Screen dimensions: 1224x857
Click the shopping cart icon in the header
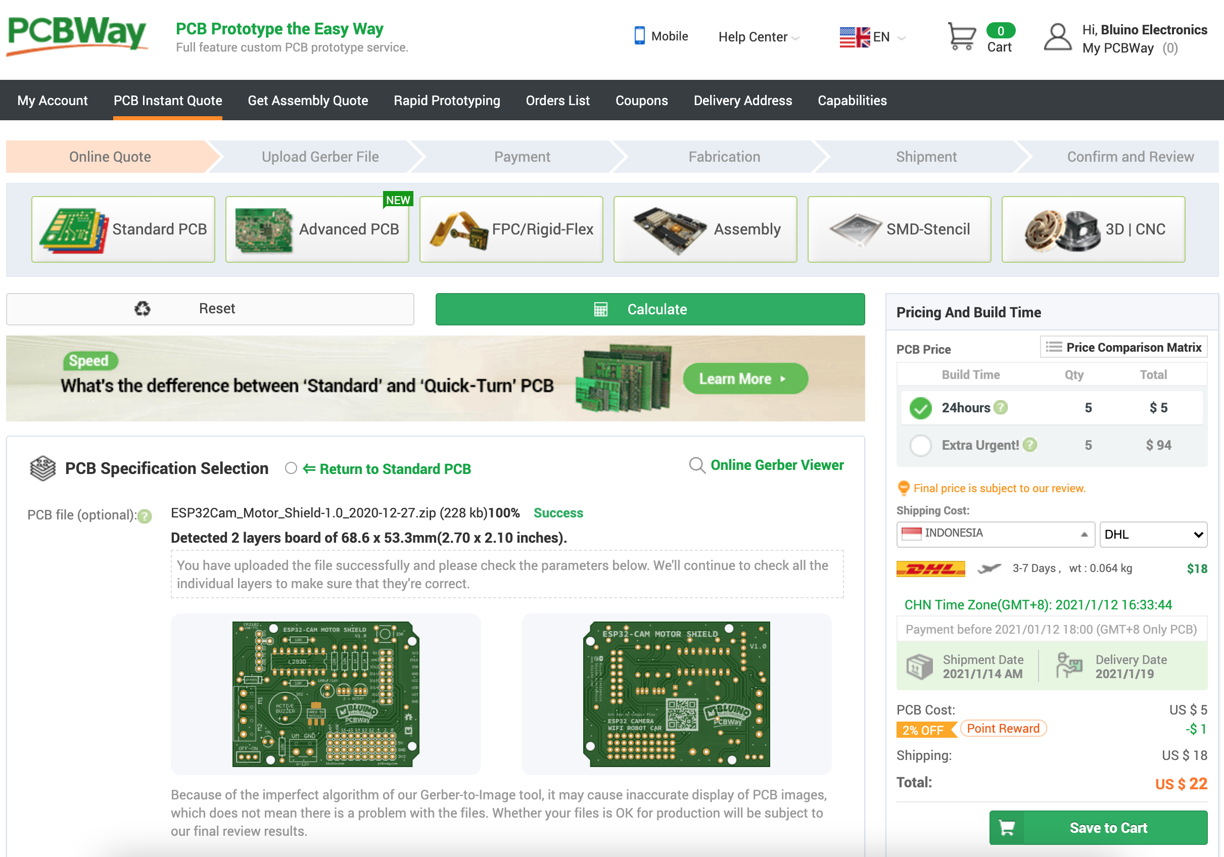point(961,37)
